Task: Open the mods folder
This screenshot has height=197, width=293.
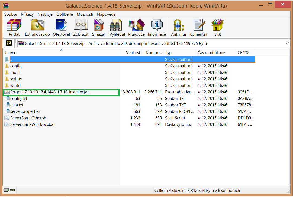Action: pos(16,72)
